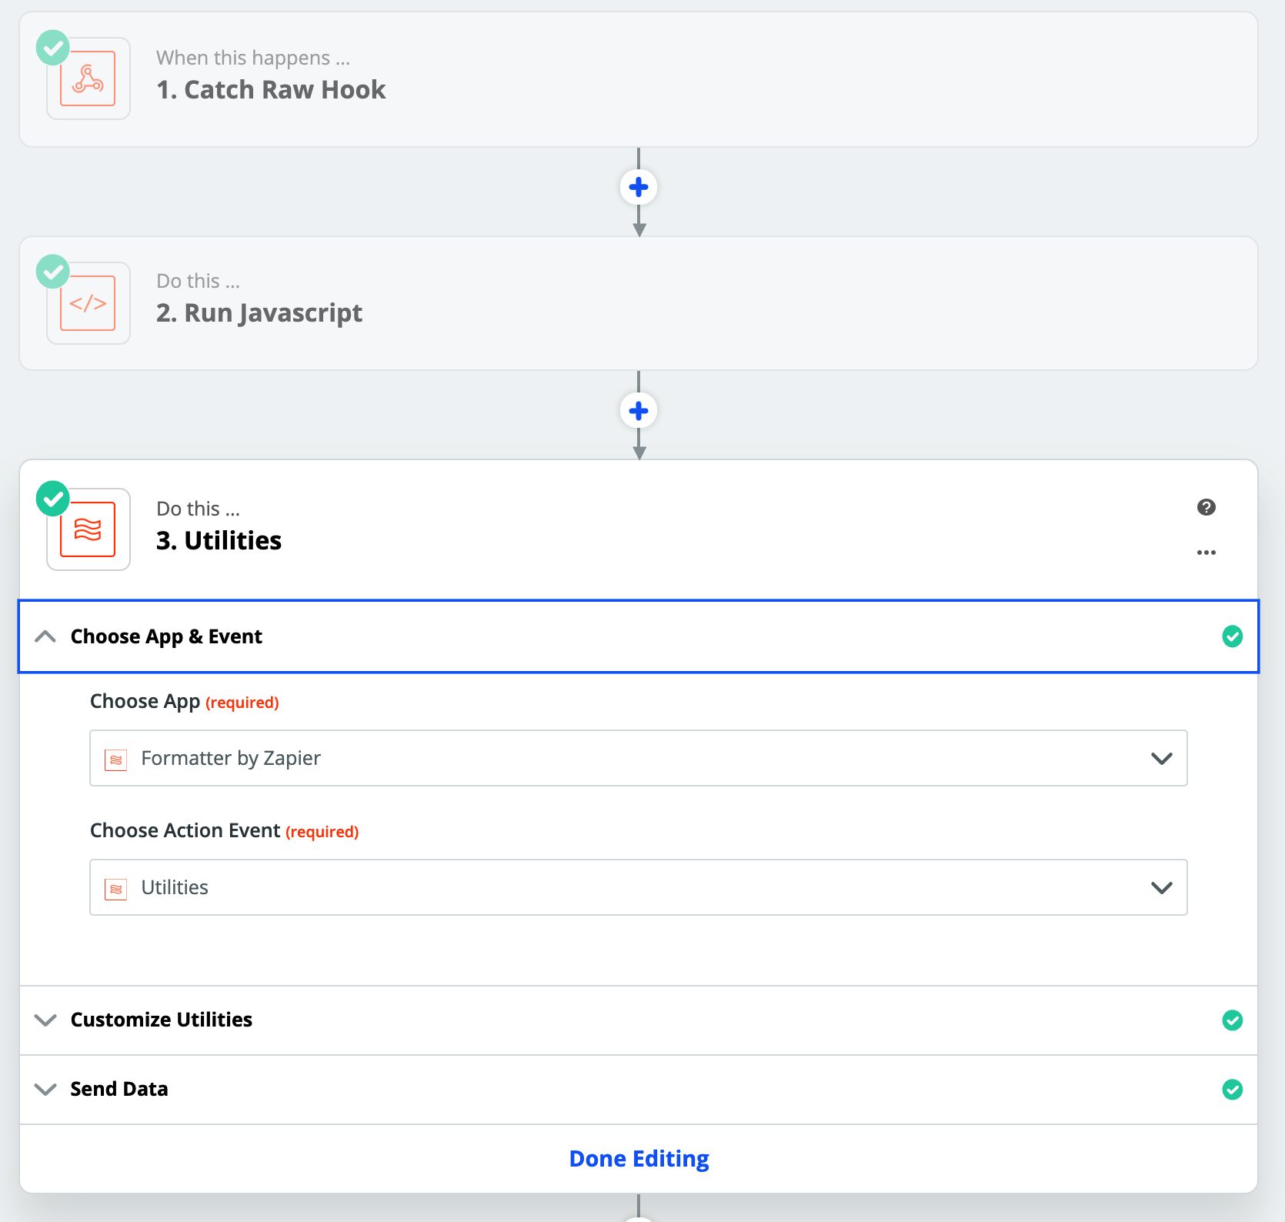Expand the Send Data section

[x=45, y=1090]
